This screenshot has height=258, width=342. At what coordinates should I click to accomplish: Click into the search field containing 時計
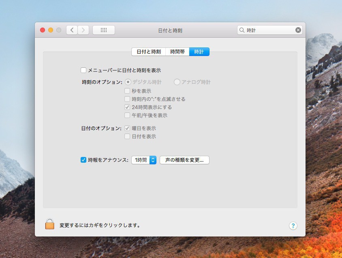pos(269,30)
